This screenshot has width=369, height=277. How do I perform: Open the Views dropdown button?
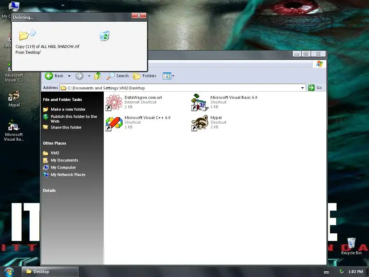[169, 76]
